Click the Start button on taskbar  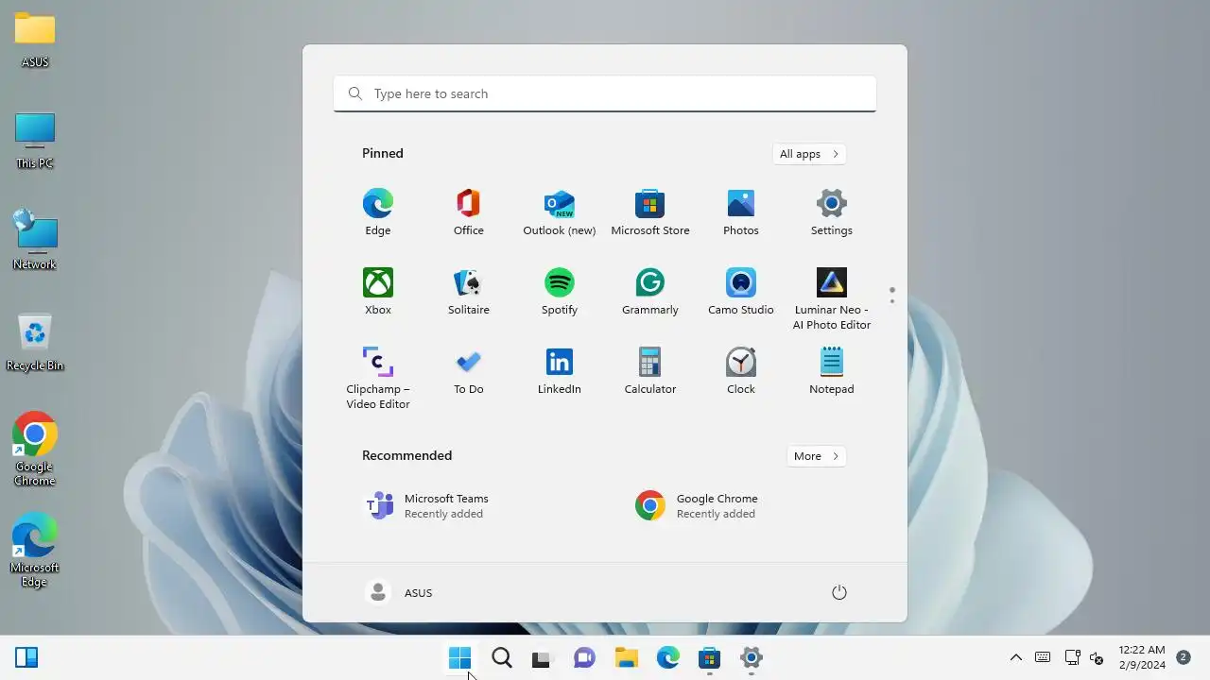point(459,657)
